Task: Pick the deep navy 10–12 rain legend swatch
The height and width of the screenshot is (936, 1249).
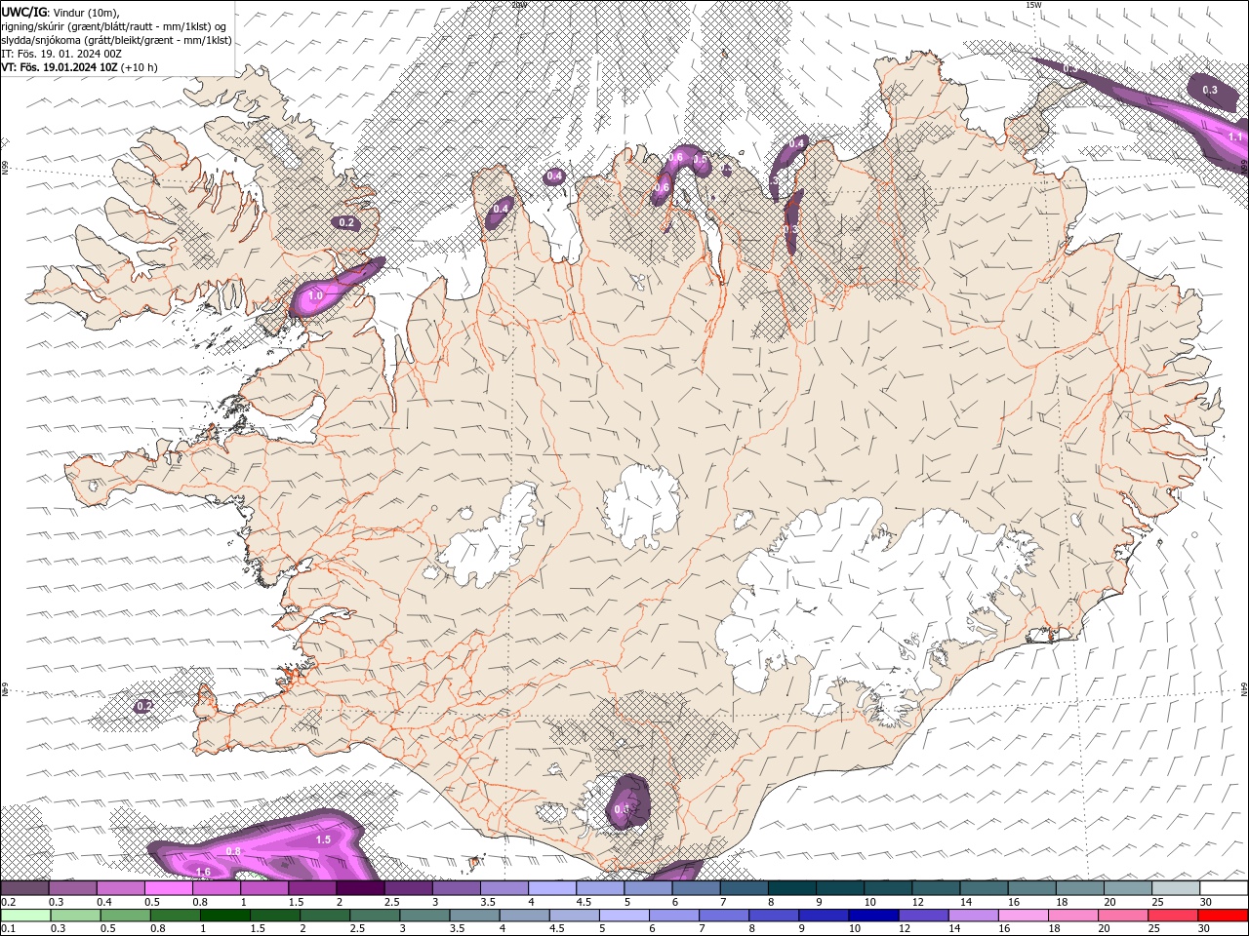Action: point(873,916)
